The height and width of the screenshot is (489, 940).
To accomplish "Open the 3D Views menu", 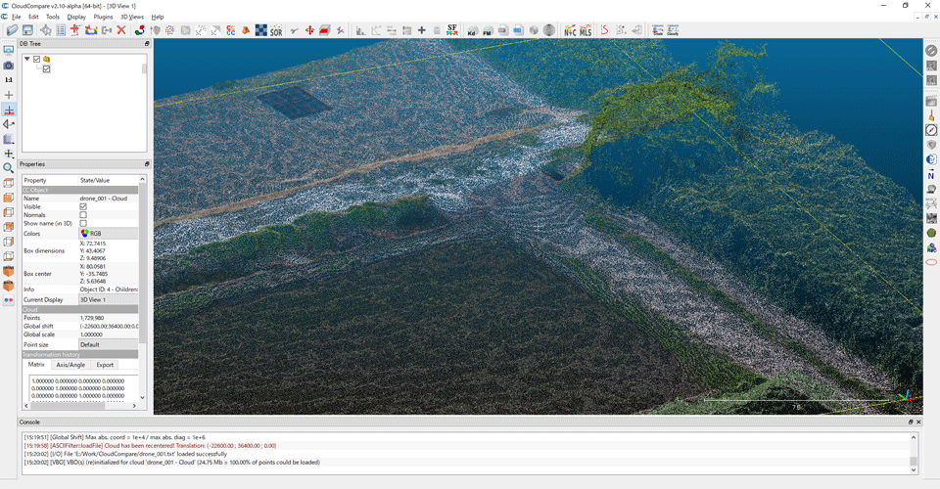I will (x=132, y=17).
